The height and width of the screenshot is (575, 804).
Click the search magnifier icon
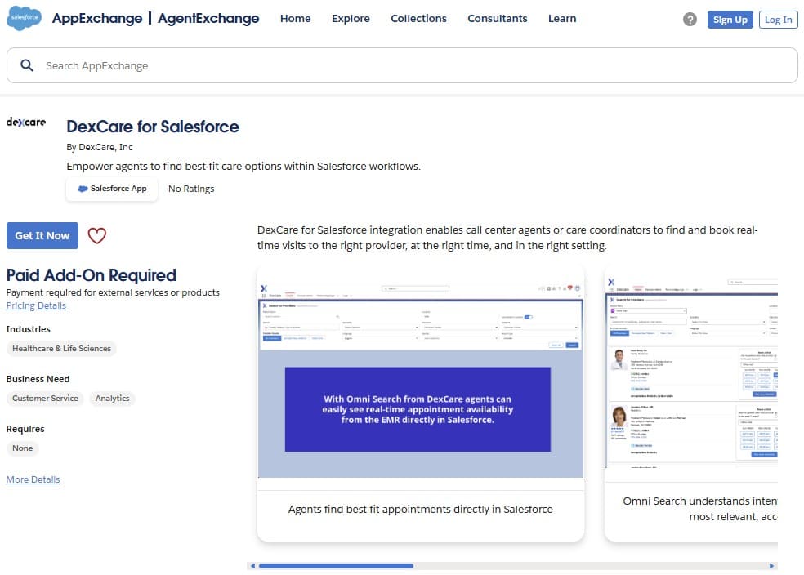27,65
